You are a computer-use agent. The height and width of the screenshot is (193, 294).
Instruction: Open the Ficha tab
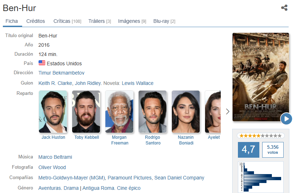12,21
